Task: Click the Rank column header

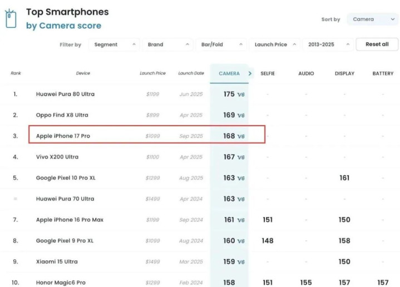Action: [16, 73]
